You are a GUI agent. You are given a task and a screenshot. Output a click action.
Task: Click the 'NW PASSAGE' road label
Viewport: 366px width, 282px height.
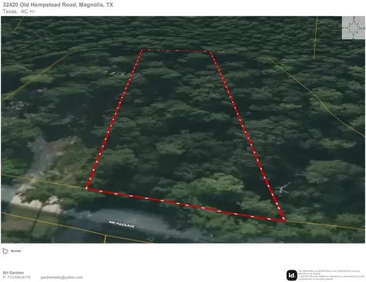[x=121, y=224]
